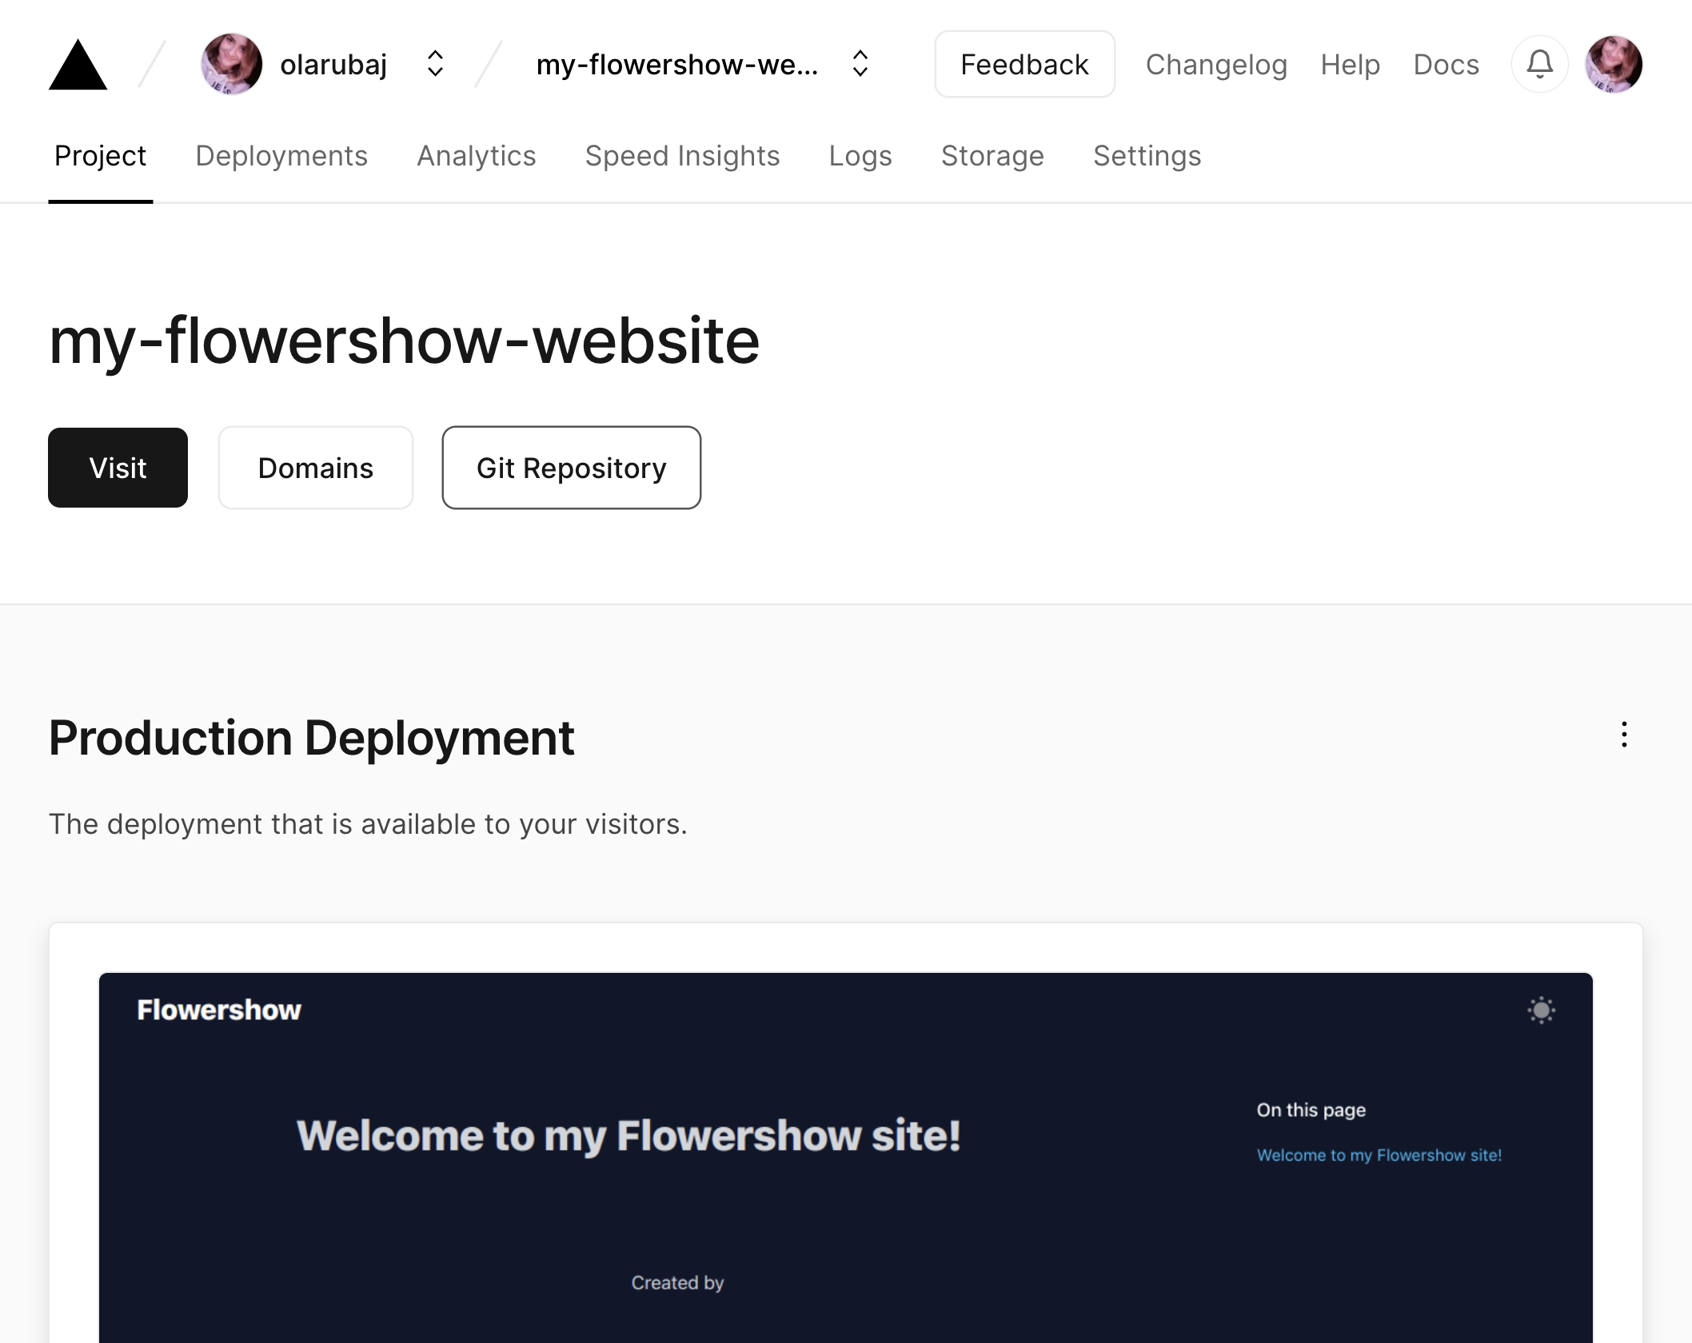
Task: Open the Logs tab
Action: point(860,156)
